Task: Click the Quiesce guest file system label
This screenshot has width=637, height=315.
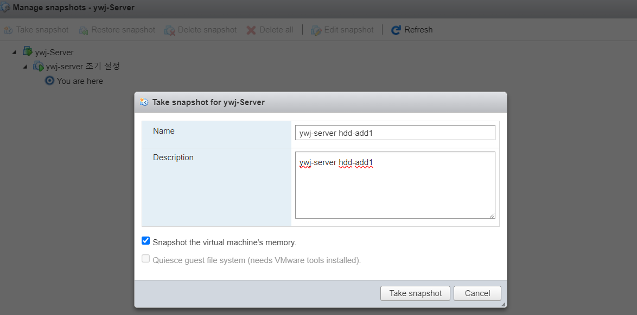Action: pos(257,260)
